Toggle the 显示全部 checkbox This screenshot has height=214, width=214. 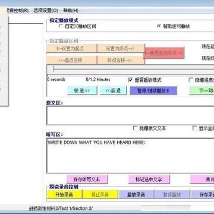[194, 128]
